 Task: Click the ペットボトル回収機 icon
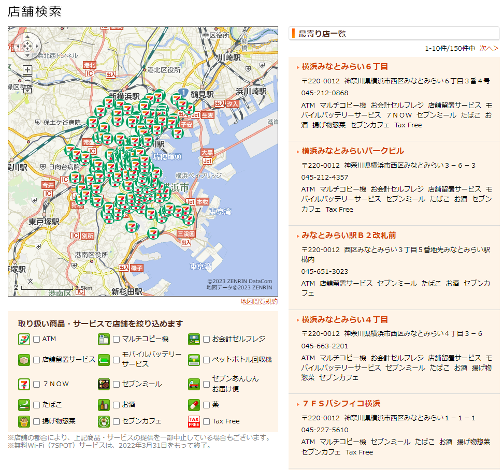(x=194, y=360)
